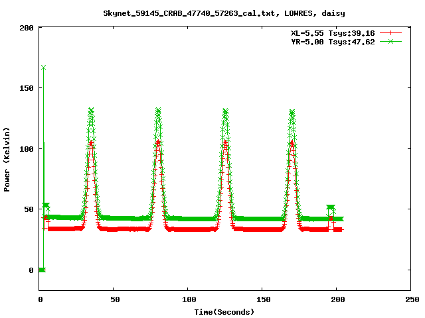Click the first green peak near 35 seconds

pyautogui.click(x=91, y=110)
